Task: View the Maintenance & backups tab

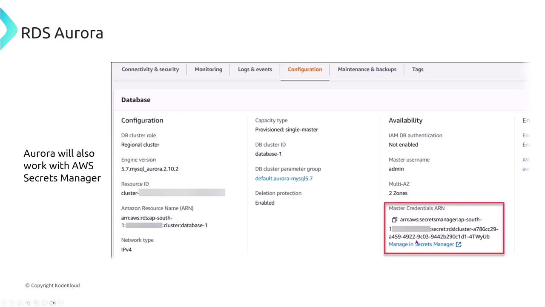Action: pos(367,70)
